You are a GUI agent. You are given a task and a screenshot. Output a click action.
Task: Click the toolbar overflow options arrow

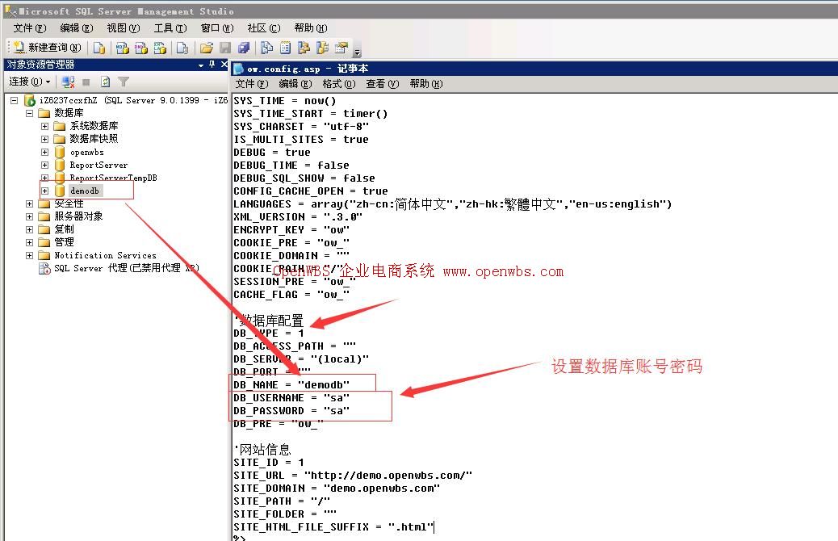click(358, 52)
